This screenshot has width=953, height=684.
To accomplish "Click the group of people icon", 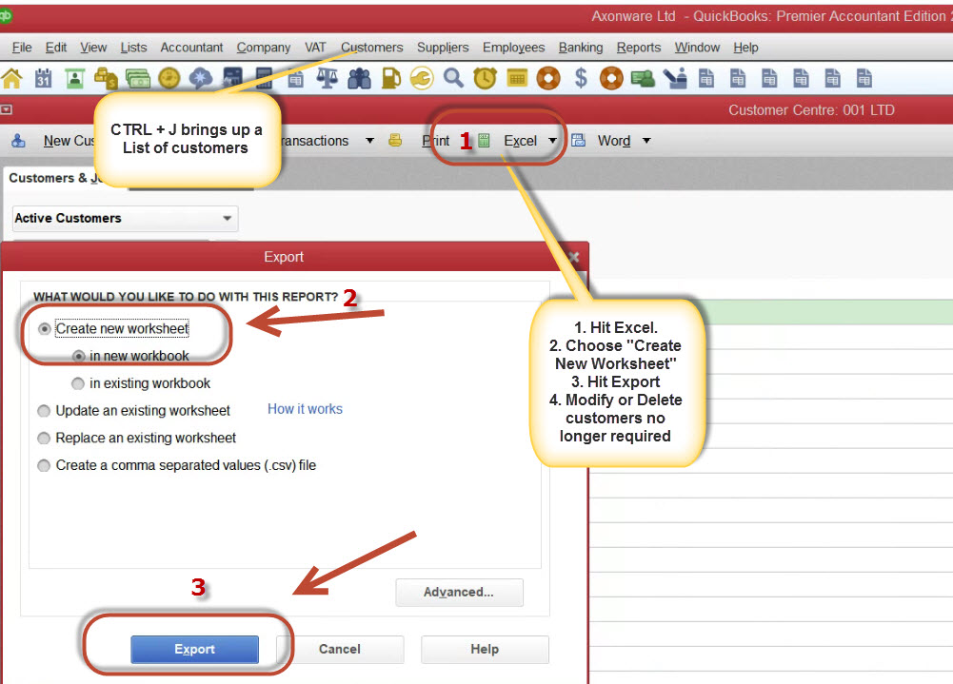I will tap(359, 78).
